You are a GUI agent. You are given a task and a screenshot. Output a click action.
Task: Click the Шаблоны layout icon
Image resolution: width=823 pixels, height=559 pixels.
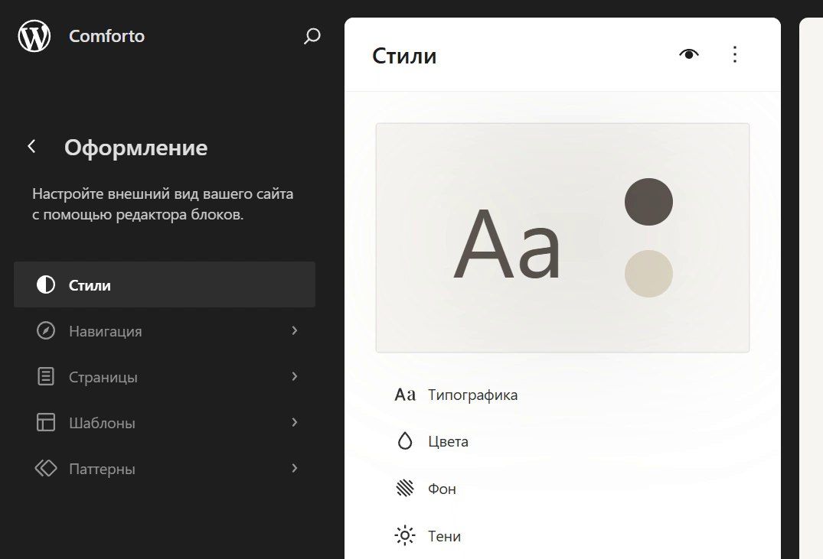[46, 422]
